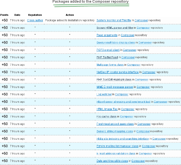Open the HTML Image Tag link
Screen dimensions: 181x165
click(107, 109)
